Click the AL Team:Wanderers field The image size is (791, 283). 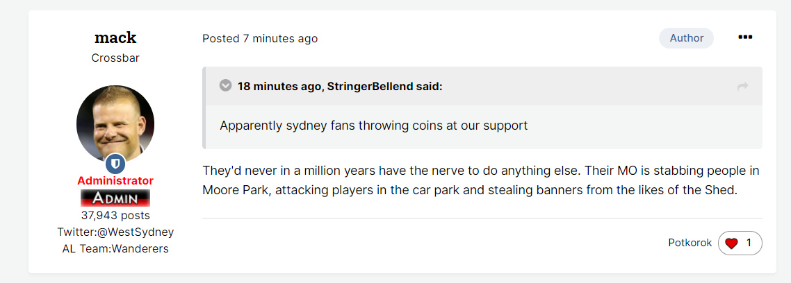pos(115,249)
